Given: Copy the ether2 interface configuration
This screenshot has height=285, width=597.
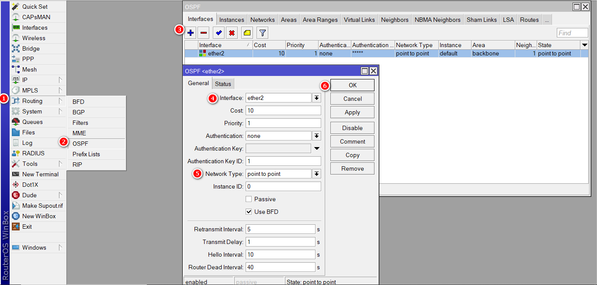Looking at the screenshot, I should pos(352,155).
